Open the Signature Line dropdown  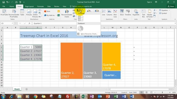tap(157, 13)
